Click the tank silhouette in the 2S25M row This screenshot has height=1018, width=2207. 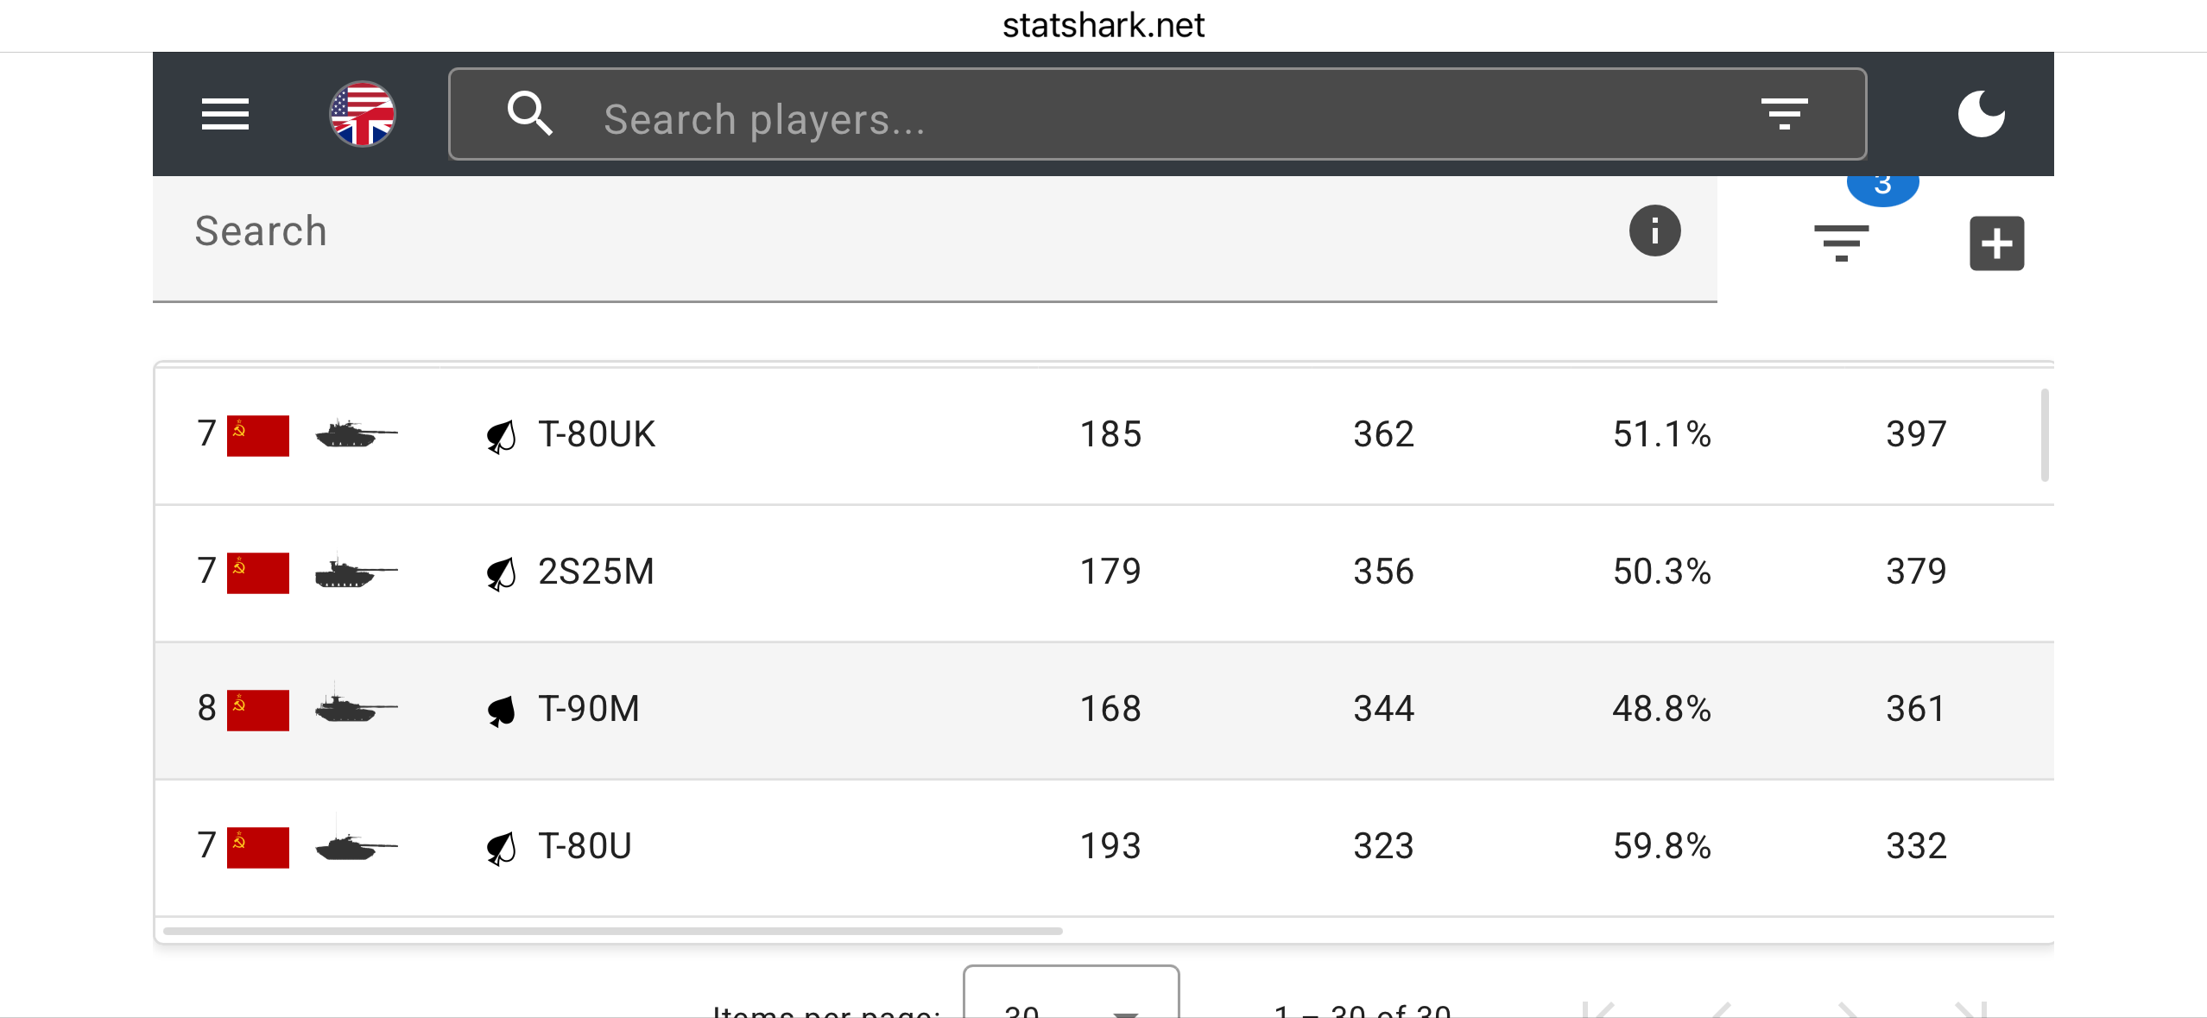(x=356, y=572)
